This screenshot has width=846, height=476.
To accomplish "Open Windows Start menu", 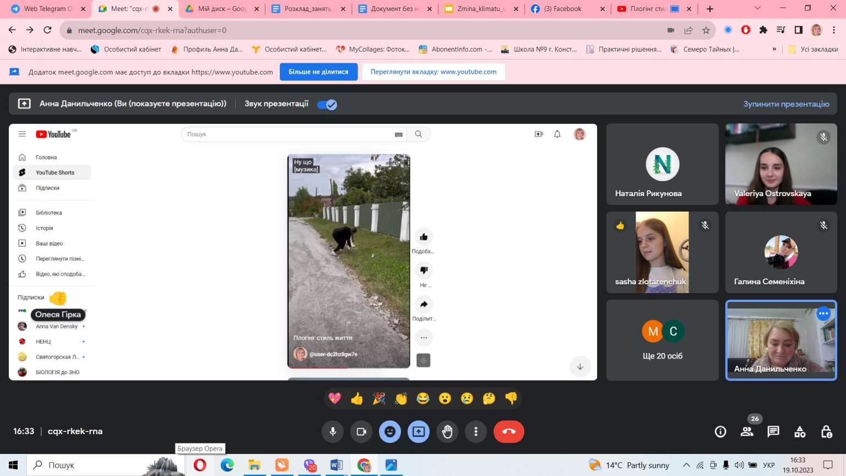I will point(13,465).
